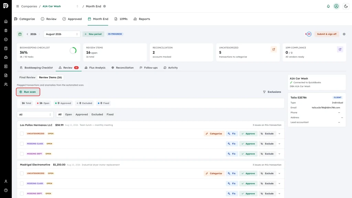Open the Follow-ups tab
This screenshot has width=352, height=198.
click(148, 68)
